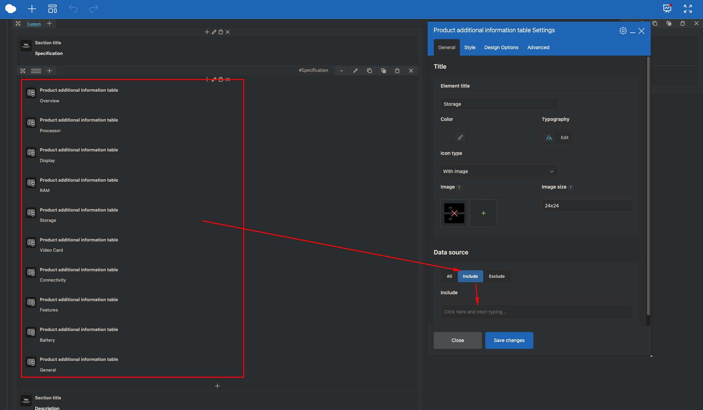Viewport: 703px width, 410px height.
Task: Minimize the Settings panel
Action: (x=633, y=32)
